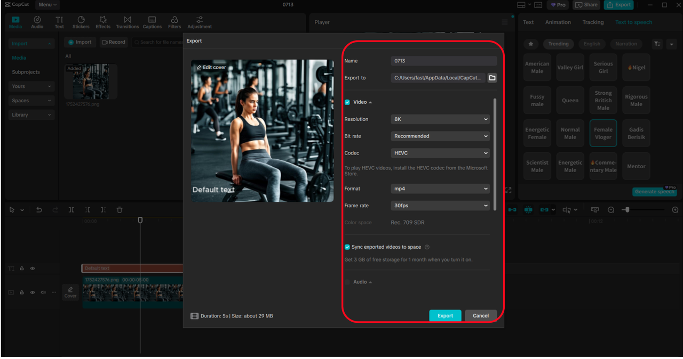The height and width of the screenshot is (359, 683).
Task: Click the undo arrow in timeline toolbar
Action: [x=39, y=210]
